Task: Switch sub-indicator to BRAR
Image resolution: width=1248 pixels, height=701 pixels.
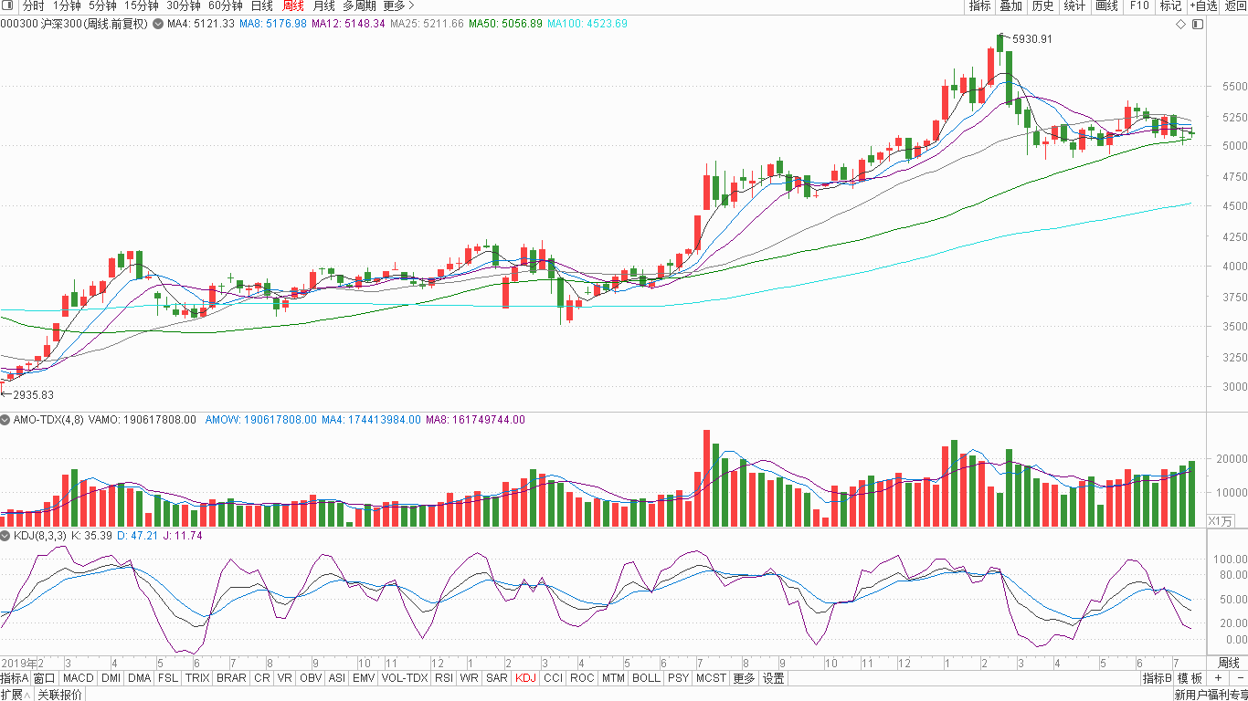Action: pos(231,678)
